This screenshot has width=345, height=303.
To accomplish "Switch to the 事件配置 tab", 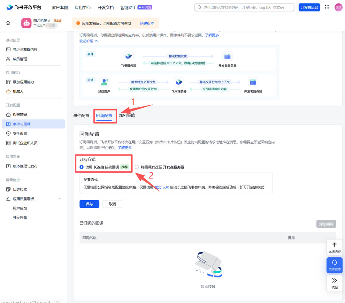I will click(x=81, y=116).
